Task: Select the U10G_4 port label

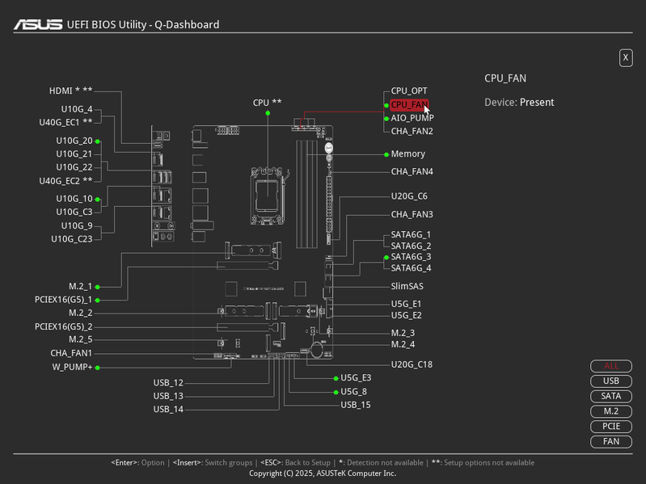Action: pyautogui.click(x=77, y=109)
